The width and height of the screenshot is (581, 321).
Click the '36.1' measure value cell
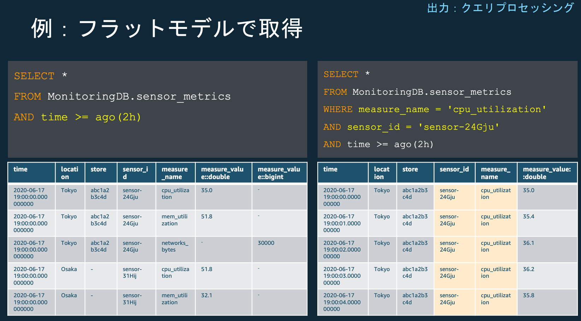(x=528, y=243)
